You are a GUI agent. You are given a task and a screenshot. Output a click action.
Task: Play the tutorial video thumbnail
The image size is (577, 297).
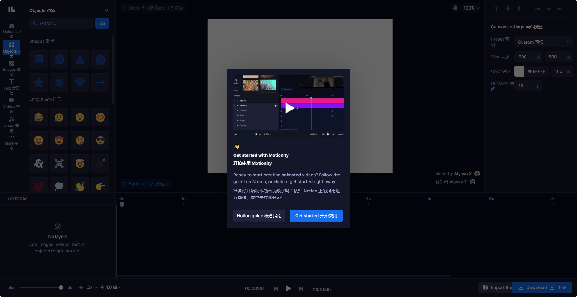[289, 108]
